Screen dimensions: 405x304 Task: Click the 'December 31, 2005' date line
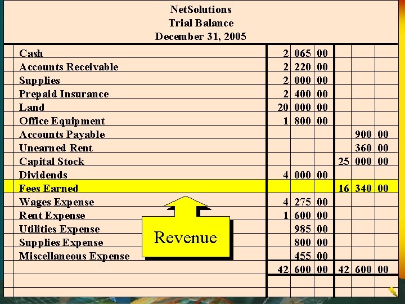201,37
